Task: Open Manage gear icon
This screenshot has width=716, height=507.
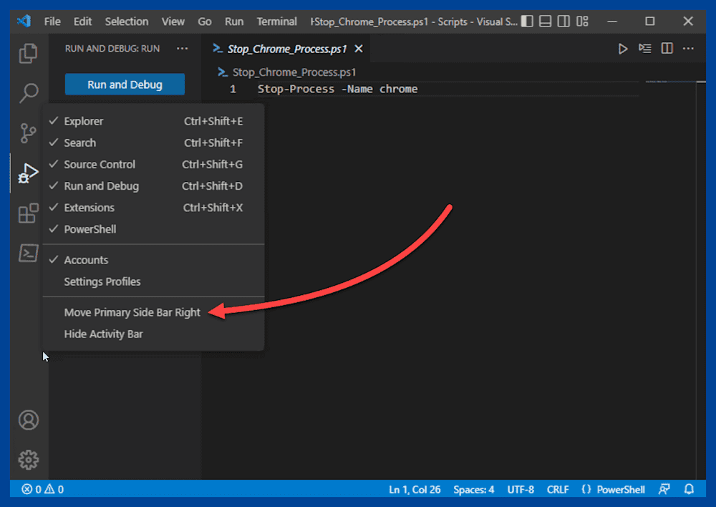Action: click(x=29, y=460)
